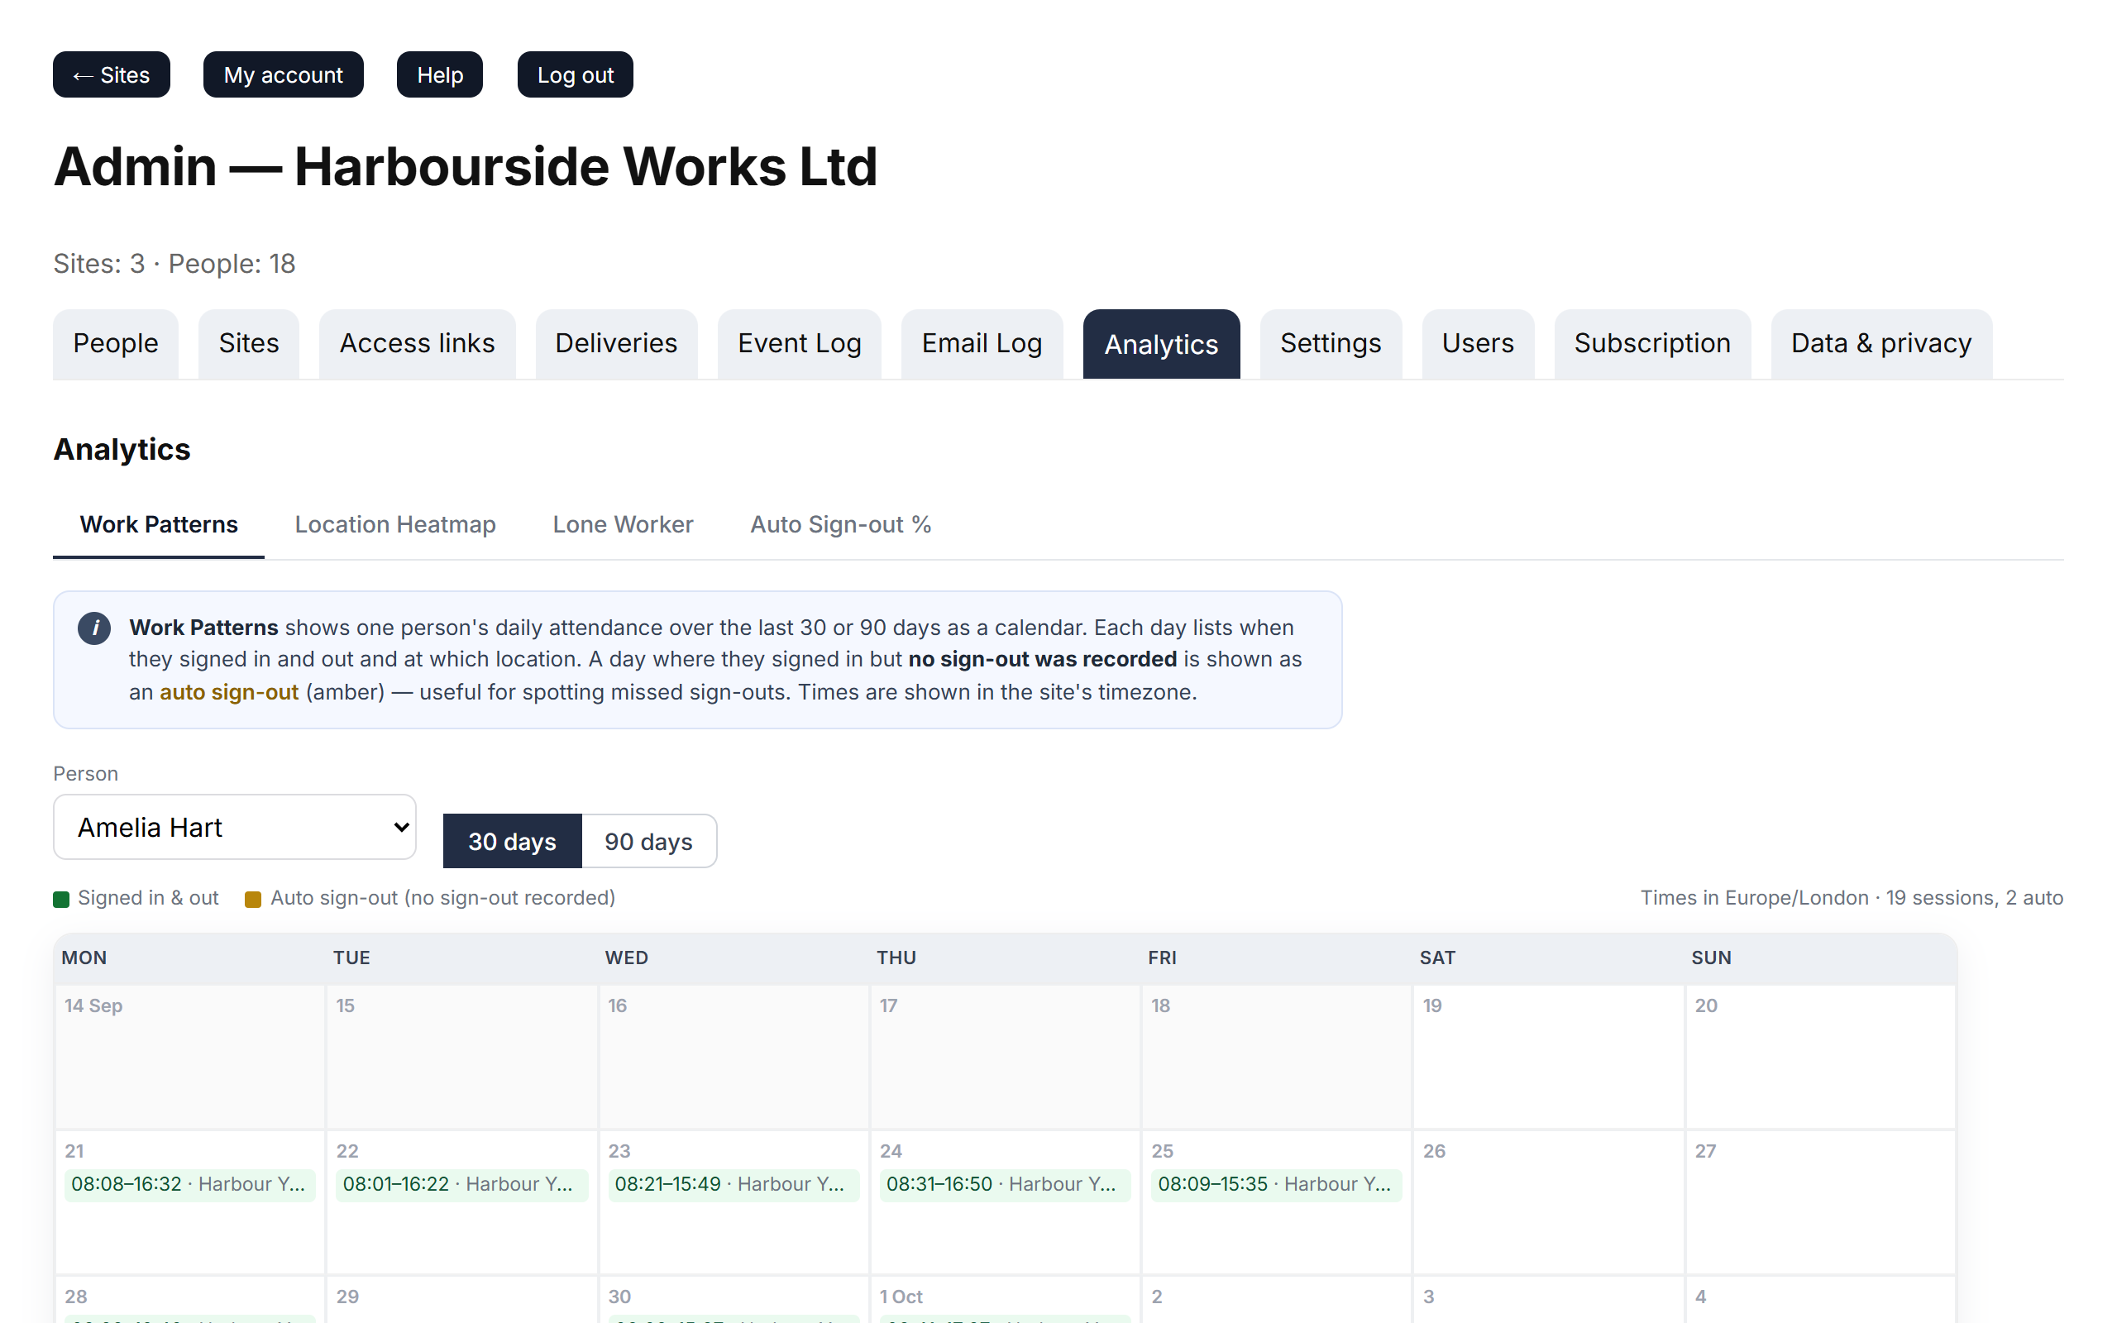The height and width of the screenshot is (1323, 2117).
Task: Click the 08:01–16:22 session on the 22nd
Action: 461,1185
